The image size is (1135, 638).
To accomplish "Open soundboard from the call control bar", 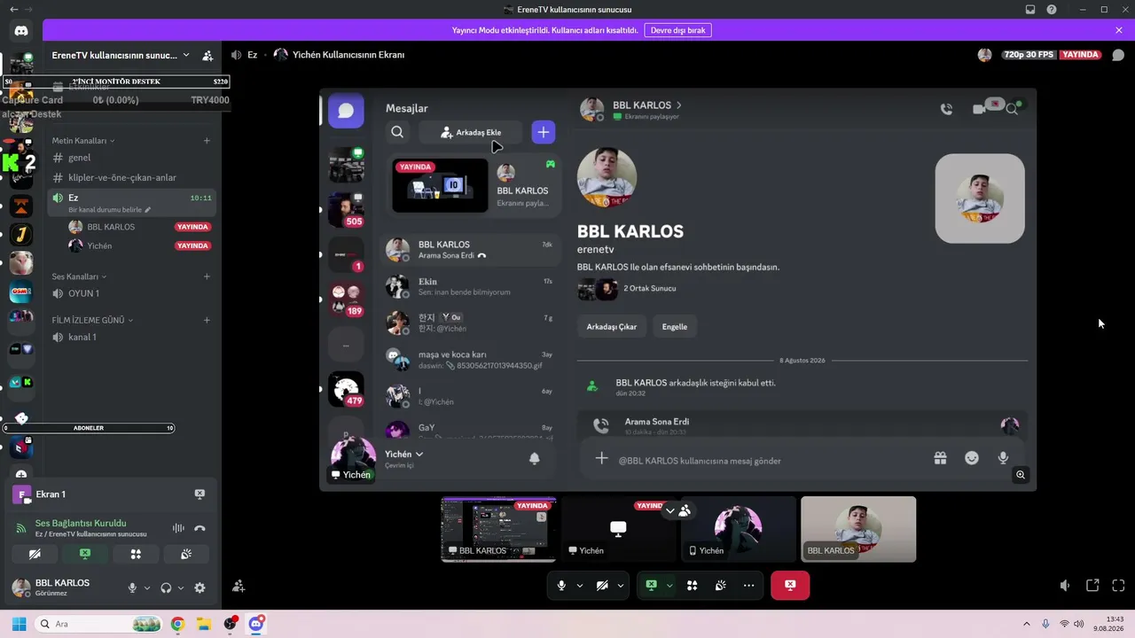I will click(721, 586).
